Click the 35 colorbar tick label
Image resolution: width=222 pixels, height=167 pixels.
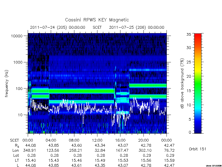coord(189,35)
